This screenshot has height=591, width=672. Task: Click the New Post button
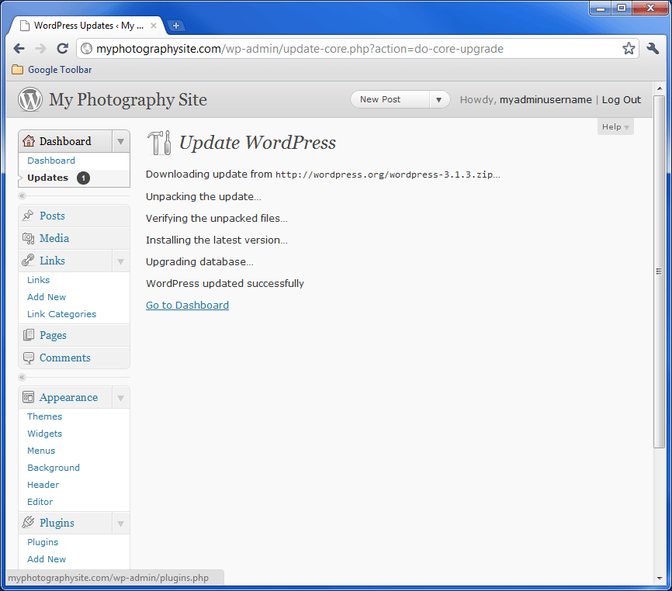[390, 99]
